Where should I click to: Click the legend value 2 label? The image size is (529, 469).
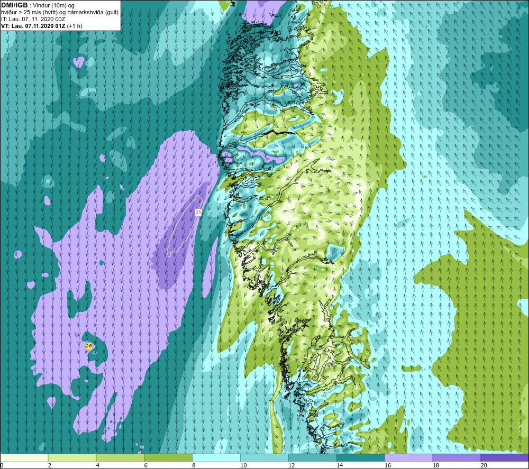pos(50,465)
